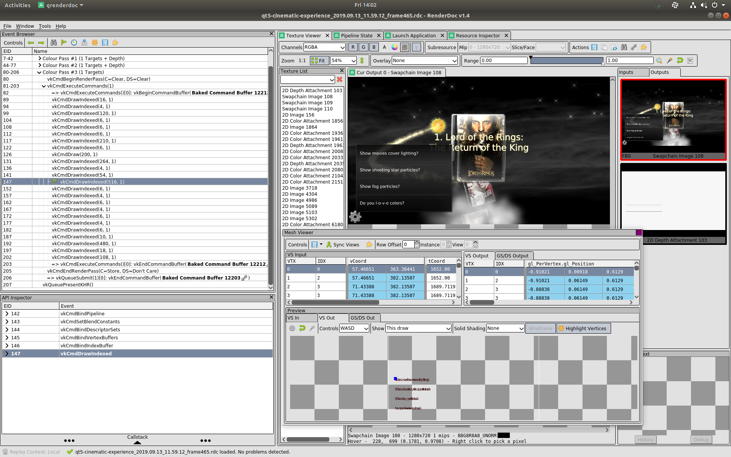Open the Tools menu
Viewport: 731px width, 457px height.
pyautogui.click(x=45, y=26)
